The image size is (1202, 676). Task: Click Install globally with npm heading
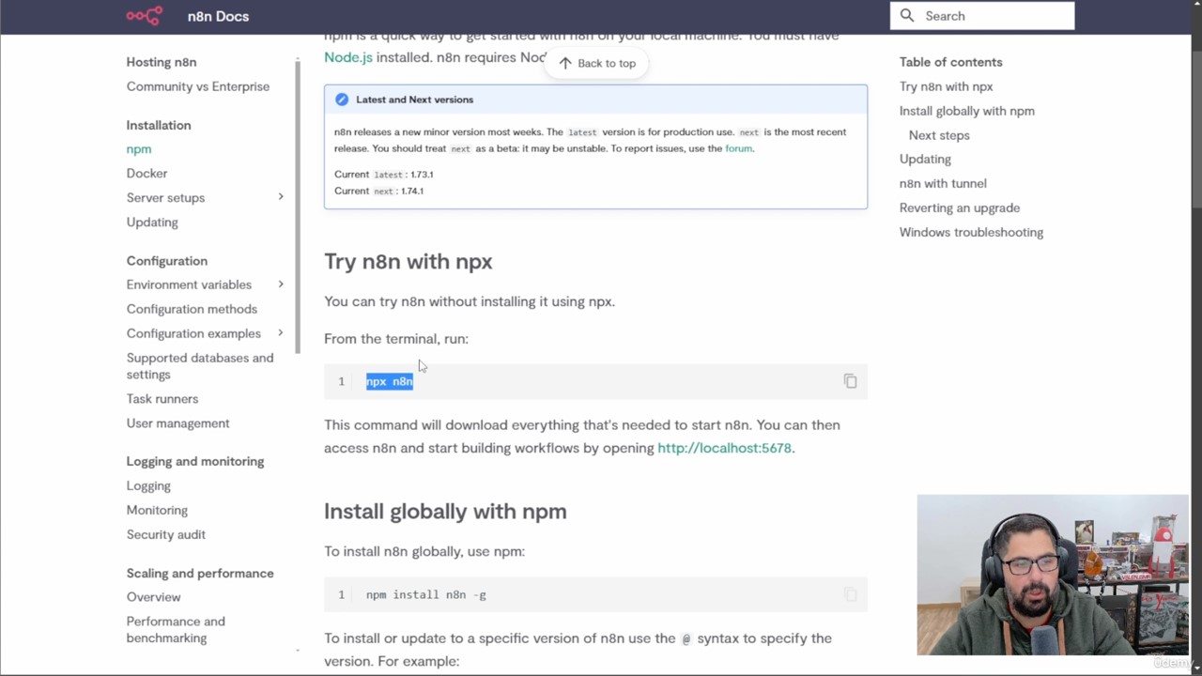[x=445, y=512]
